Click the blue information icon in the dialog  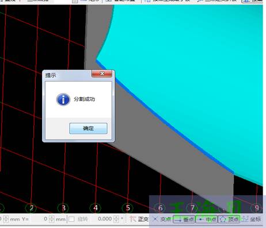(x=63, y=99)
